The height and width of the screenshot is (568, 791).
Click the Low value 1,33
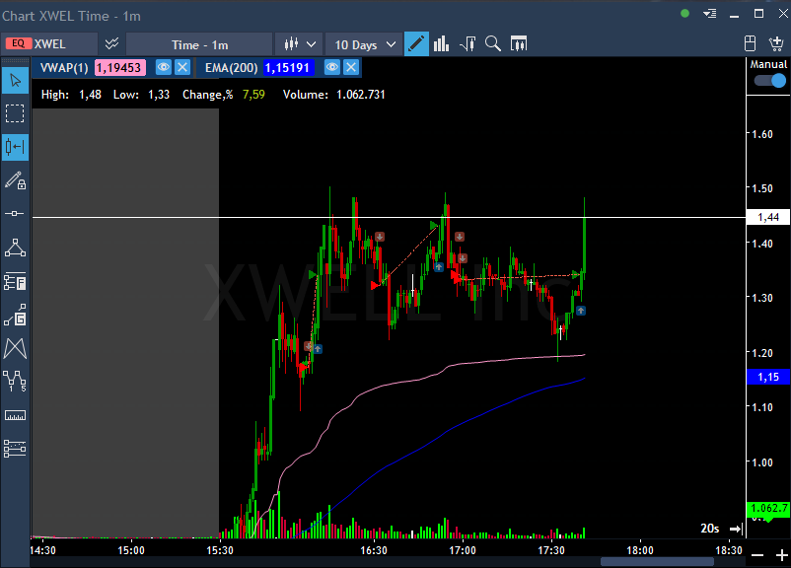pos(159,95)
